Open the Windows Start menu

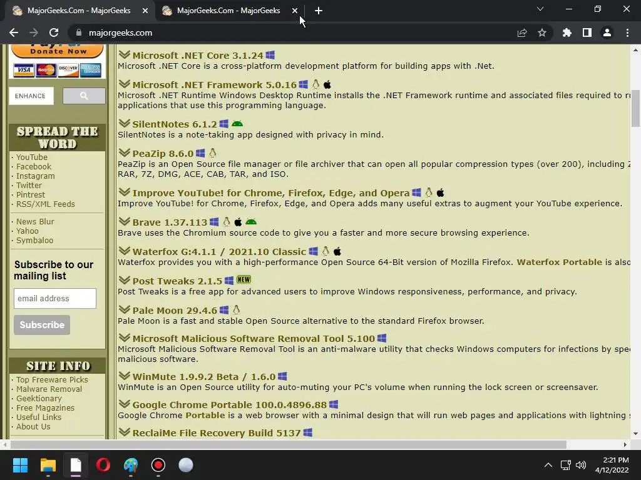20,465
